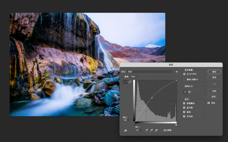This screenshot has width=228, height=142.
Task: Click the 输入 input value field
Action: [139, 130]
